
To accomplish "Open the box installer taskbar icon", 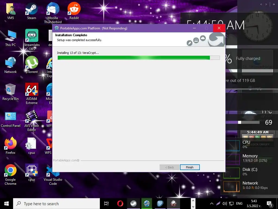I will 173,204.
